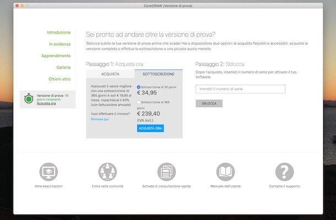
Task: Click the green trial stopwatch icon
Action: coord(29,98)
